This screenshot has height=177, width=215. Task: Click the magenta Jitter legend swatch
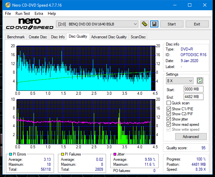115,154
